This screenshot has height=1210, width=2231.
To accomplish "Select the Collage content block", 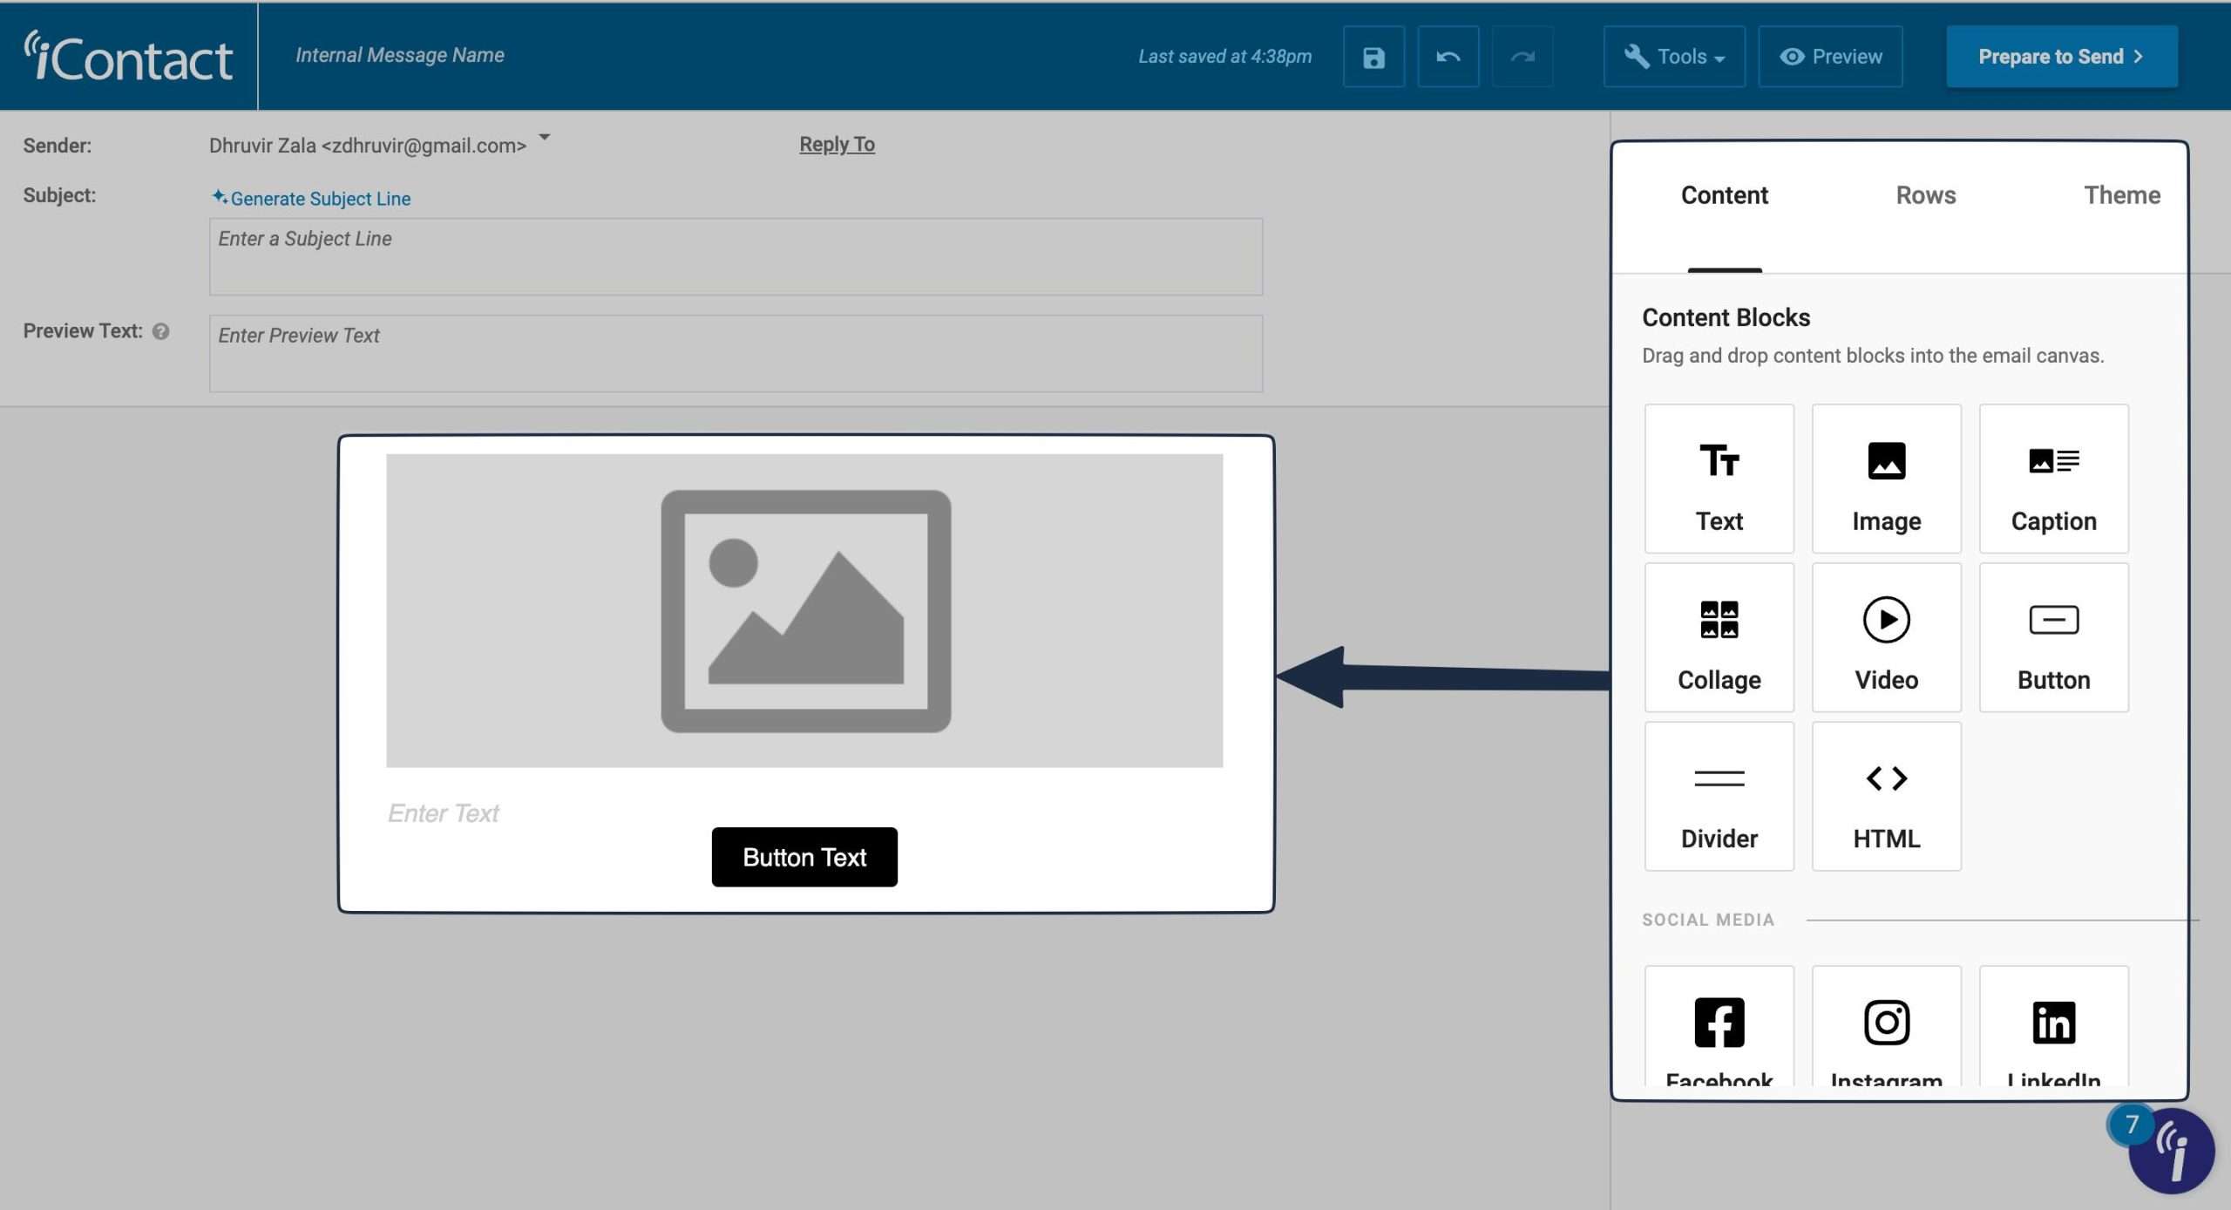I will 1718,636.
